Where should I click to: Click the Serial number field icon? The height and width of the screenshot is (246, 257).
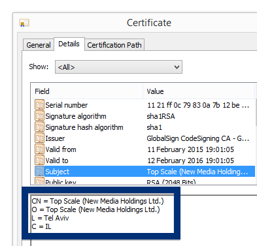point(39,105)
